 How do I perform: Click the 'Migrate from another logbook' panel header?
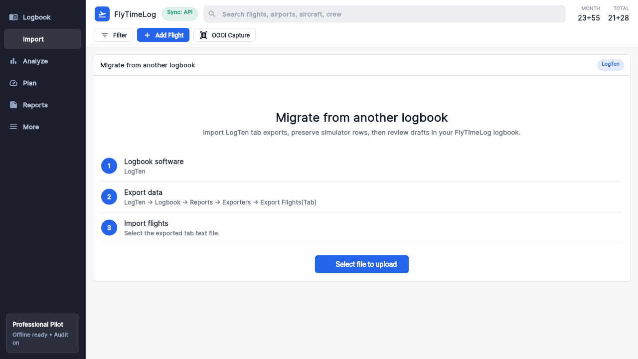click(362, 65)
